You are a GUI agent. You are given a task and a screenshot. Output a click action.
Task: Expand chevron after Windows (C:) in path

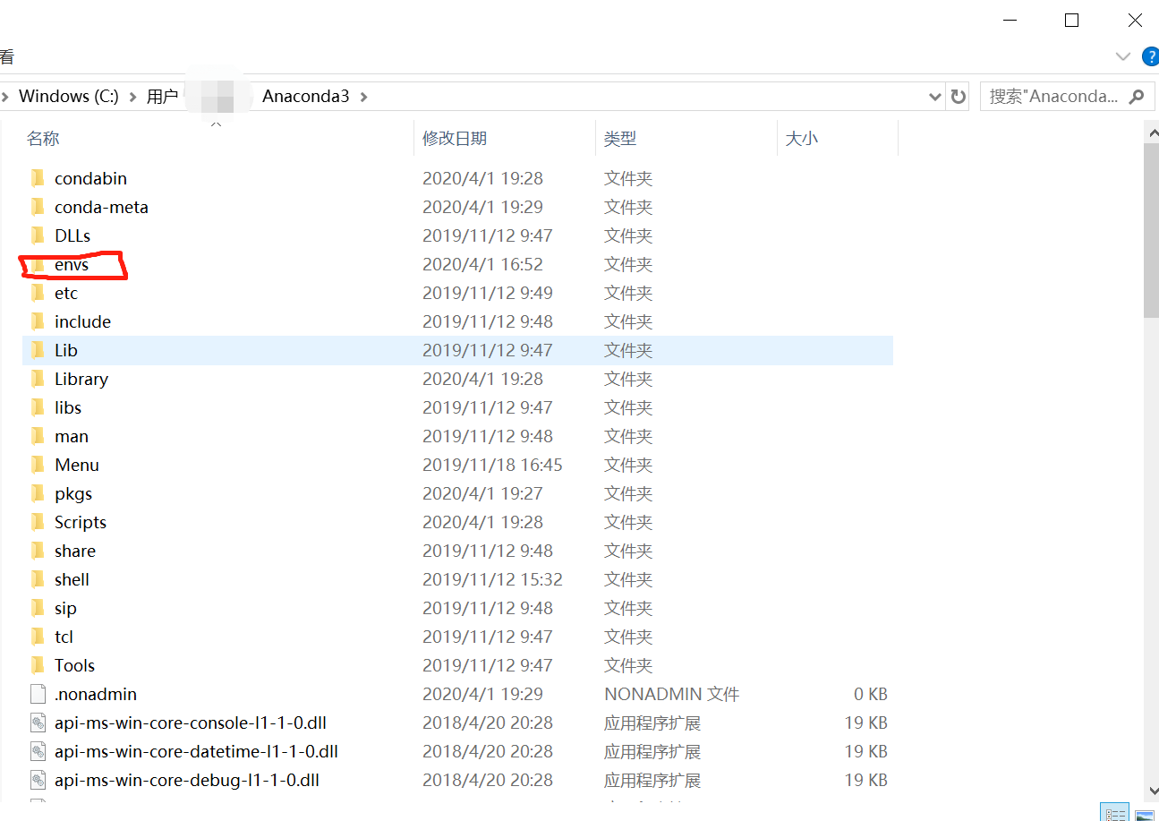pyautogui.click(x=132, y=96)
